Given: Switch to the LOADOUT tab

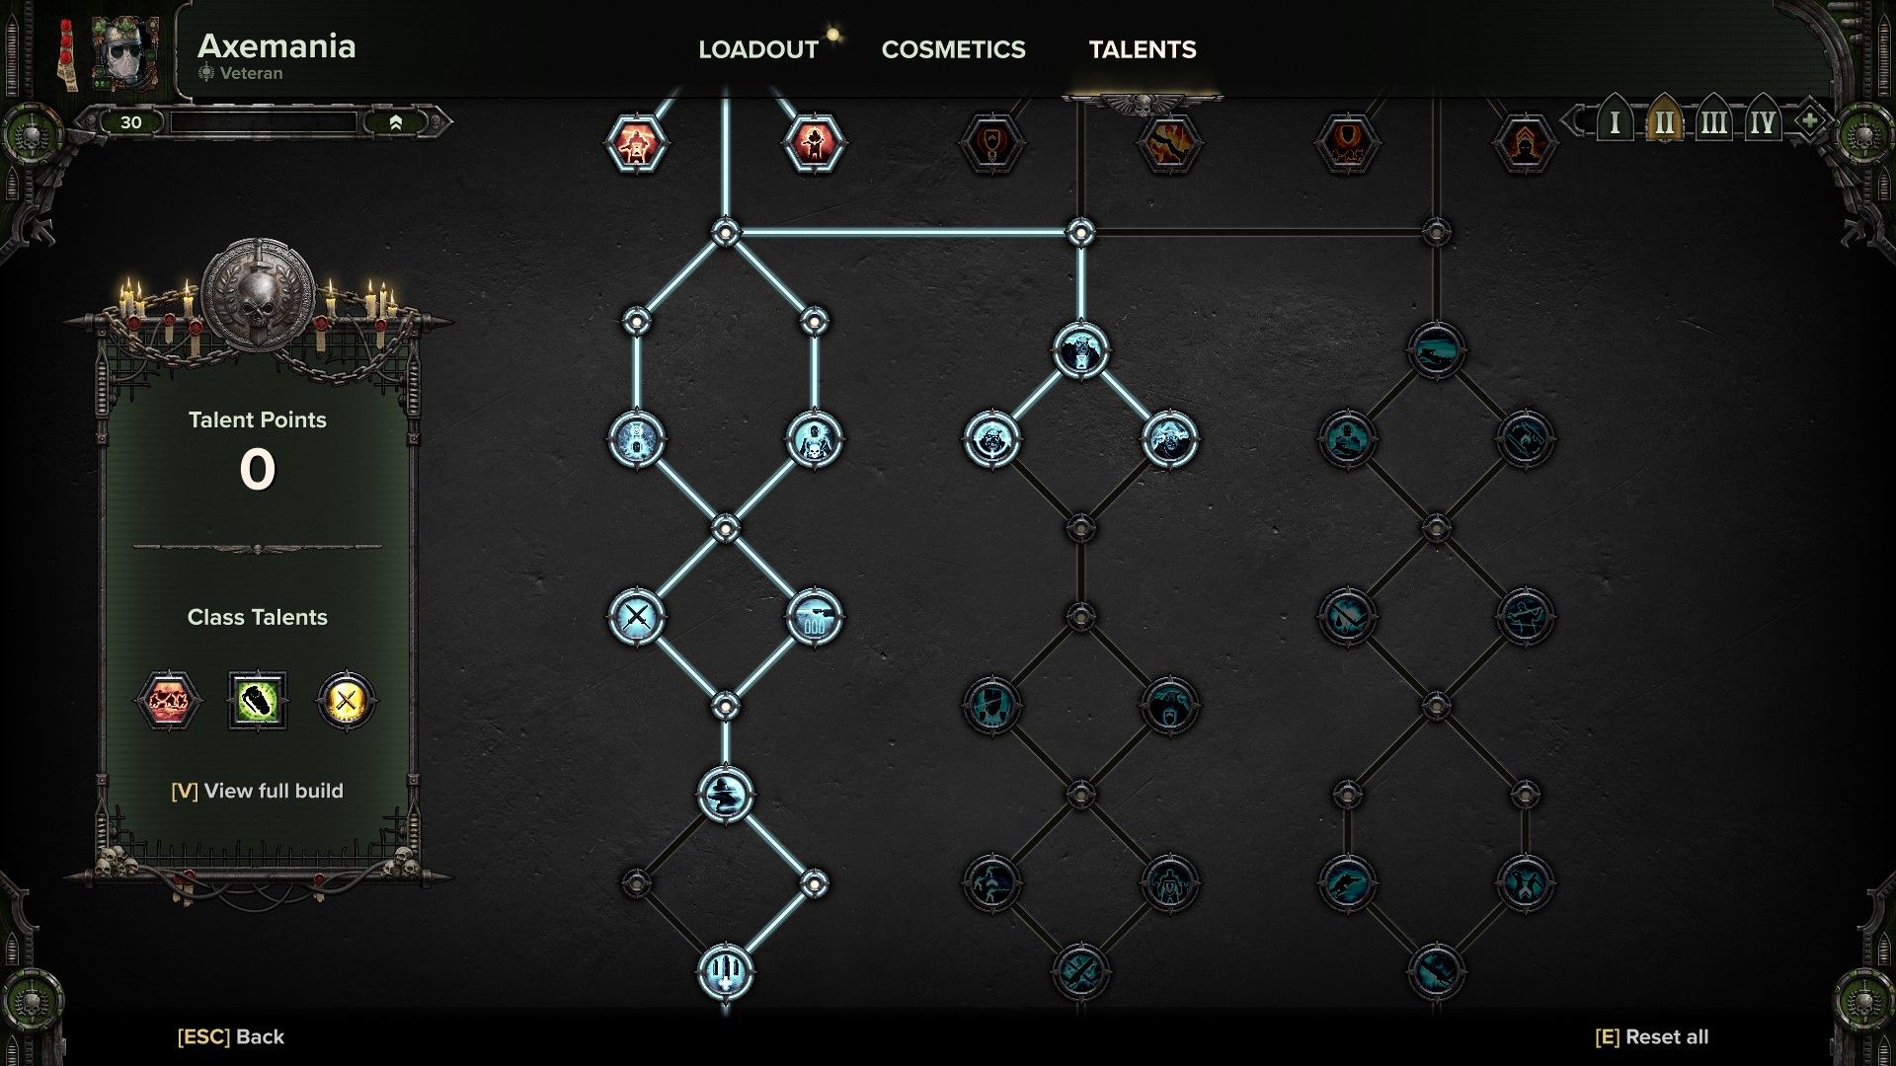Looking at the screenshot, I should coord(757,49).
